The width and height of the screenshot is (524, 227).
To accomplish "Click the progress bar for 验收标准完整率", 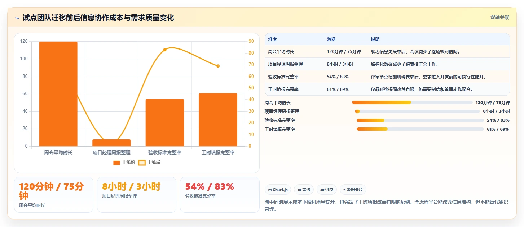I will point(420,120).
